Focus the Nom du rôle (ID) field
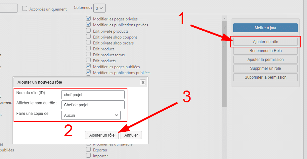The width and height of the screenshot is (307, 159). click(x=93, y=95)
